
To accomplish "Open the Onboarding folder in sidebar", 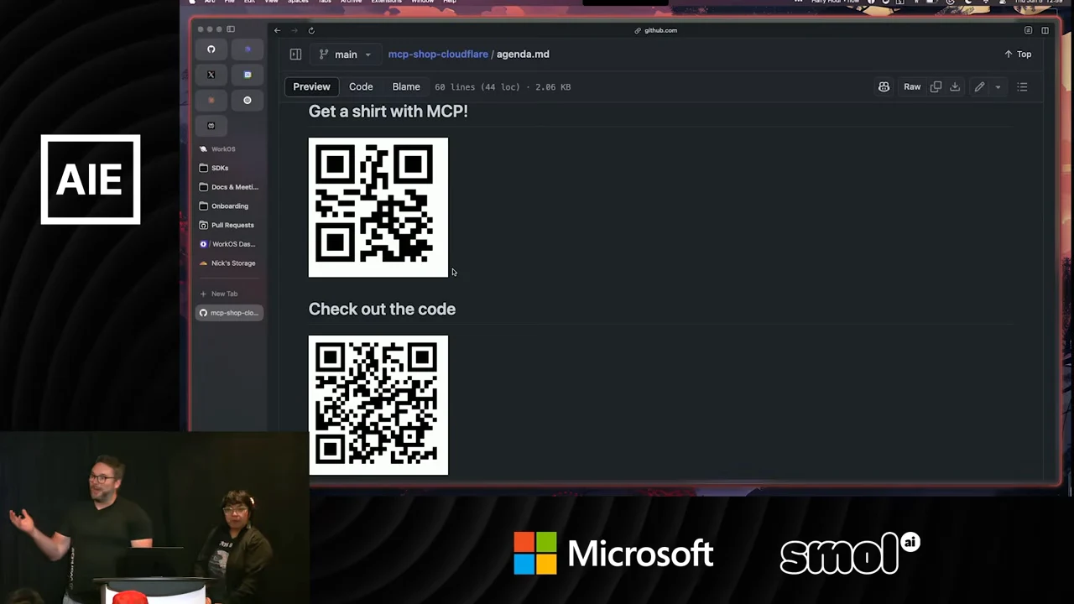I will pyautogui.click(x=229, y=206).
